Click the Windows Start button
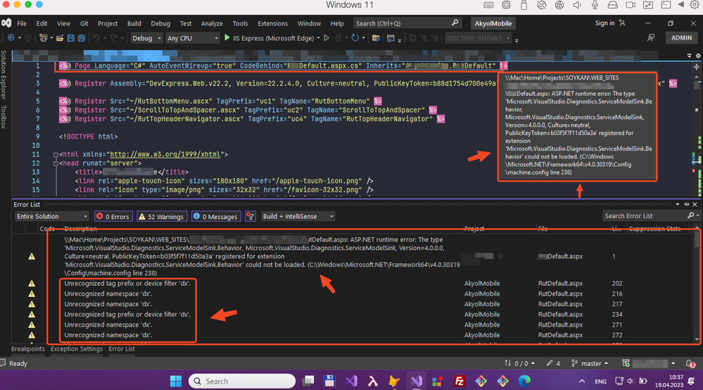The width and height of the screenshot is (703, 390). click(x=176, y=381)
